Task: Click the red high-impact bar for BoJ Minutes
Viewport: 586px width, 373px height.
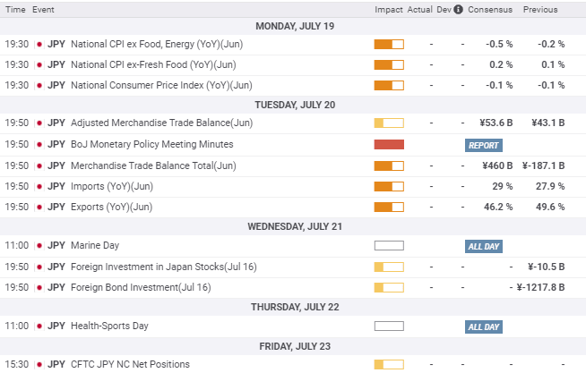Action: (388, 144)
